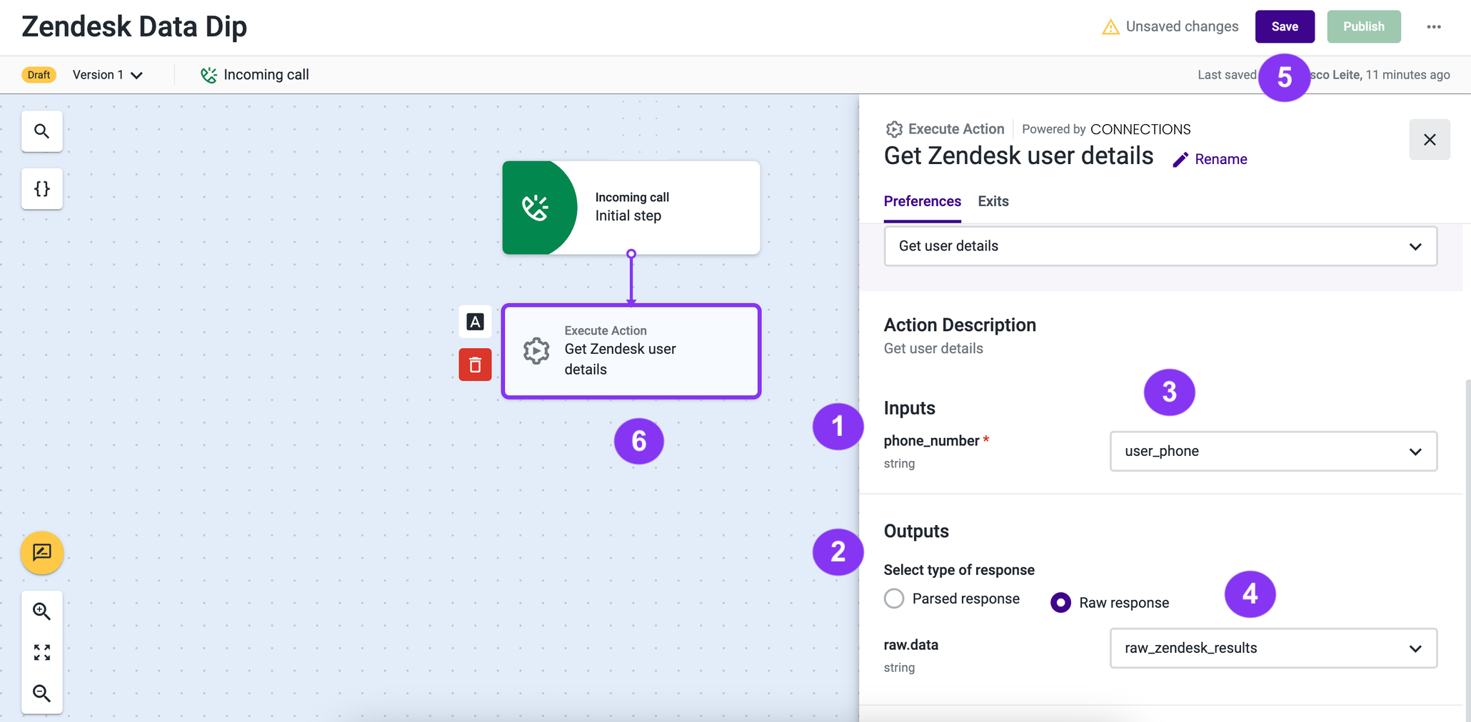
Task: Switch to the Exits tab
Action: (993, 201)
